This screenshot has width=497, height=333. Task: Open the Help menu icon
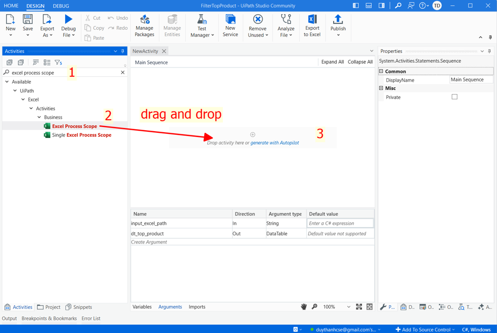[x=424, y=6]
